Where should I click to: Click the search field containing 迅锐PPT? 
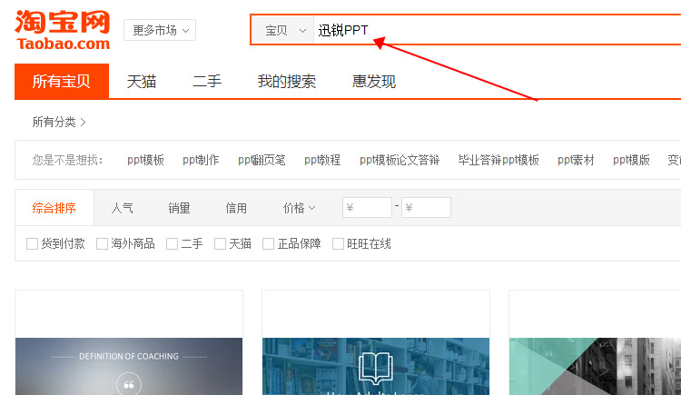[497, 30]
